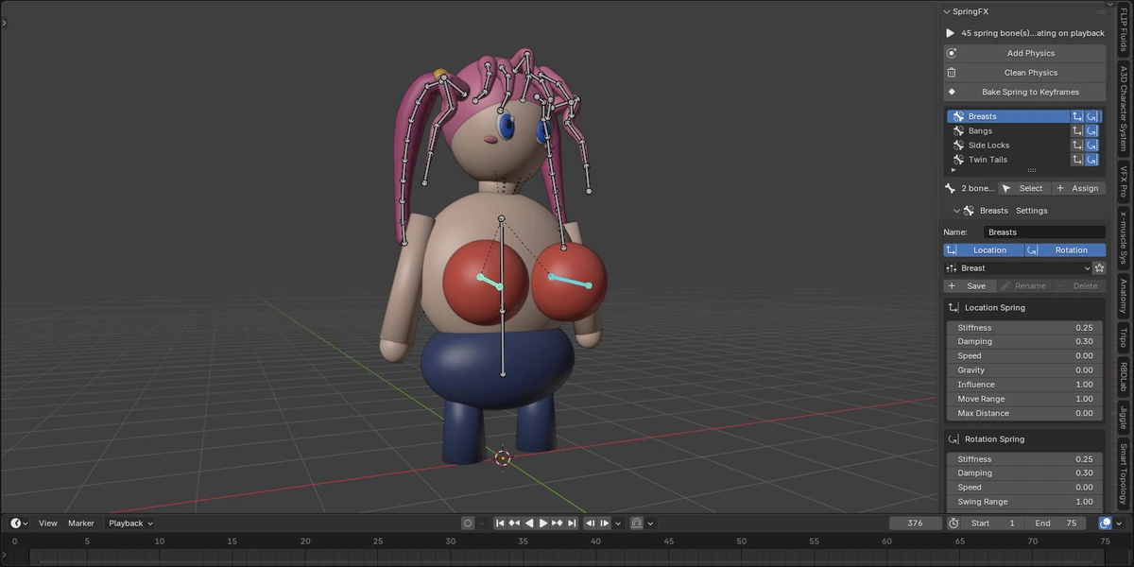Collapse the SpringFX panel
The height and width of the screenshot is (567, 1134).
(x=947, y=11)
